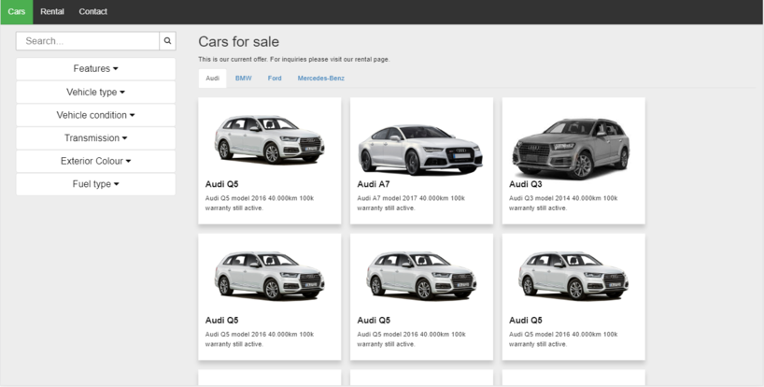
Task: Open the Transmission dropdown
Action: click(x=95, y=138)
